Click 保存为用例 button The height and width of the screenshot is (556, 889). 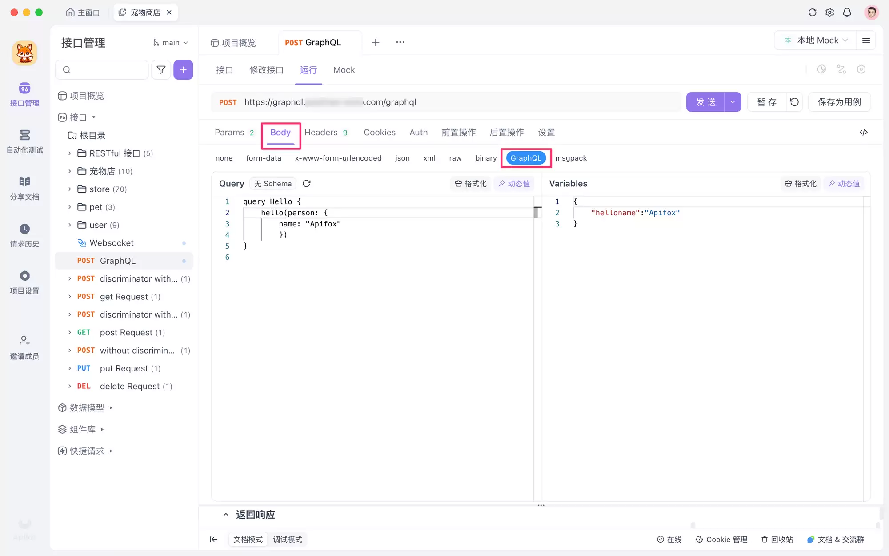pos(839,102)
